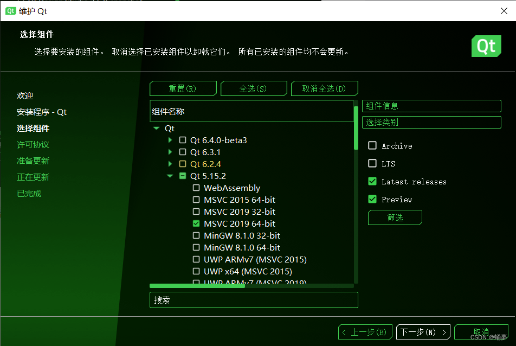Select the Qt 6.3.1 row label
Image resolution: width=516 pixels, height=346 pixels.
[205, 152]
